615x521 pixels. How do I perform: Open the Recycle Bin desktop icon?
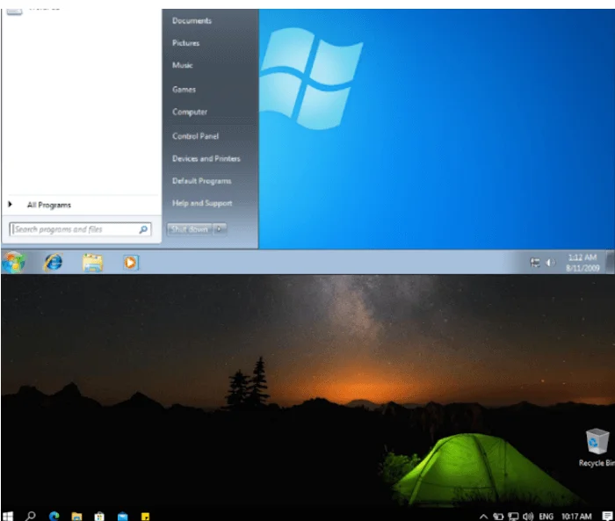click(x=597, y=447)
